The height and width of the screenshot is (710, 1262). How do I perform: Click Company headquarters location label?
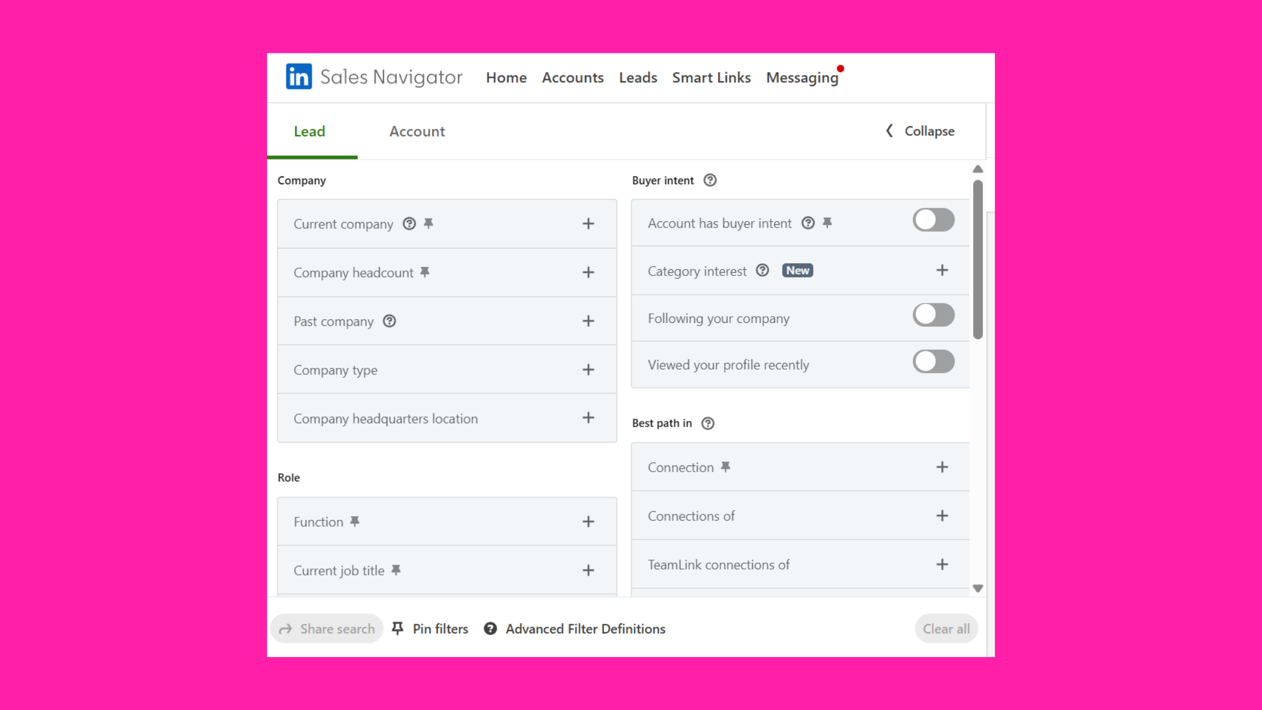pyautogui.click(x=385, y=418)
